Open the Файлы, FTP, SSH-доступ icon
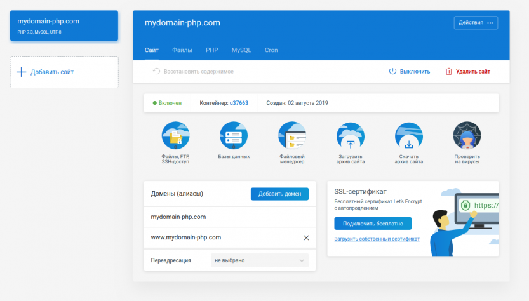 point(176,136)
